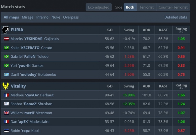Viewport: 196px width, 135px height.
Task: Select the Both side option
Action: pyautogui.click(x=130, y=7)
